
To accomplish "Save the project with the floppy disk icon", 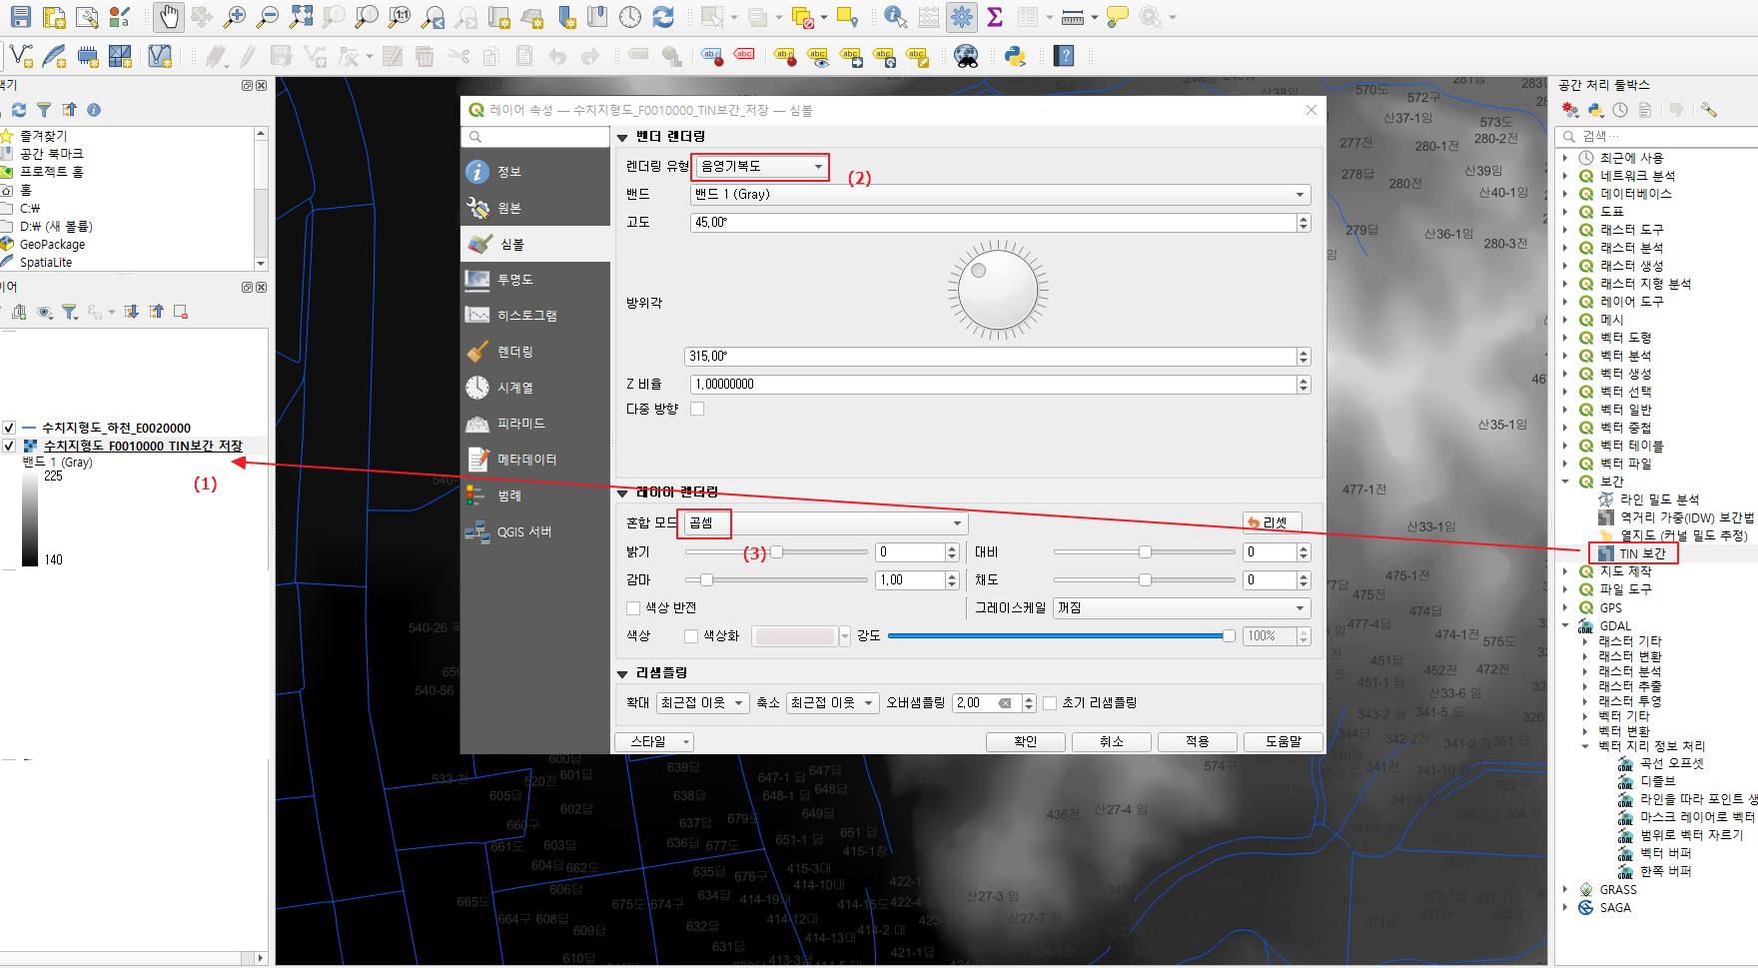I will [x=20, y=16].
